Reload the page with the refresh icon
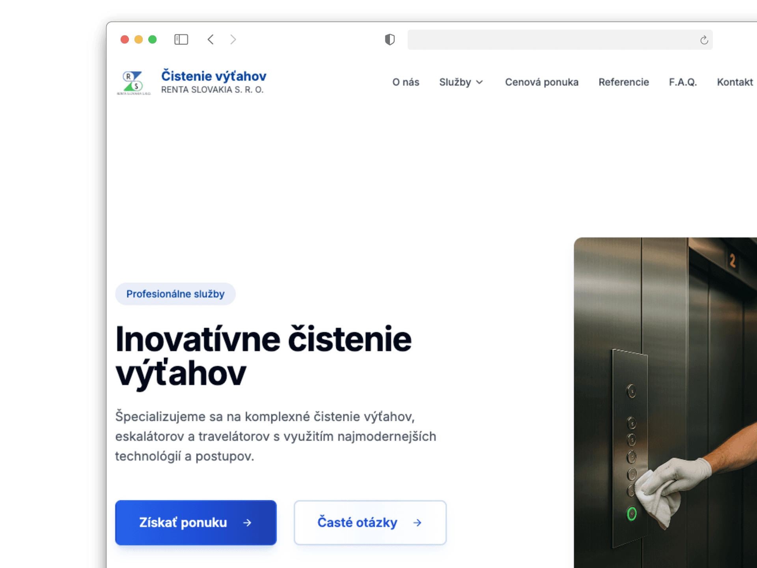 click(x=704, y=40)
